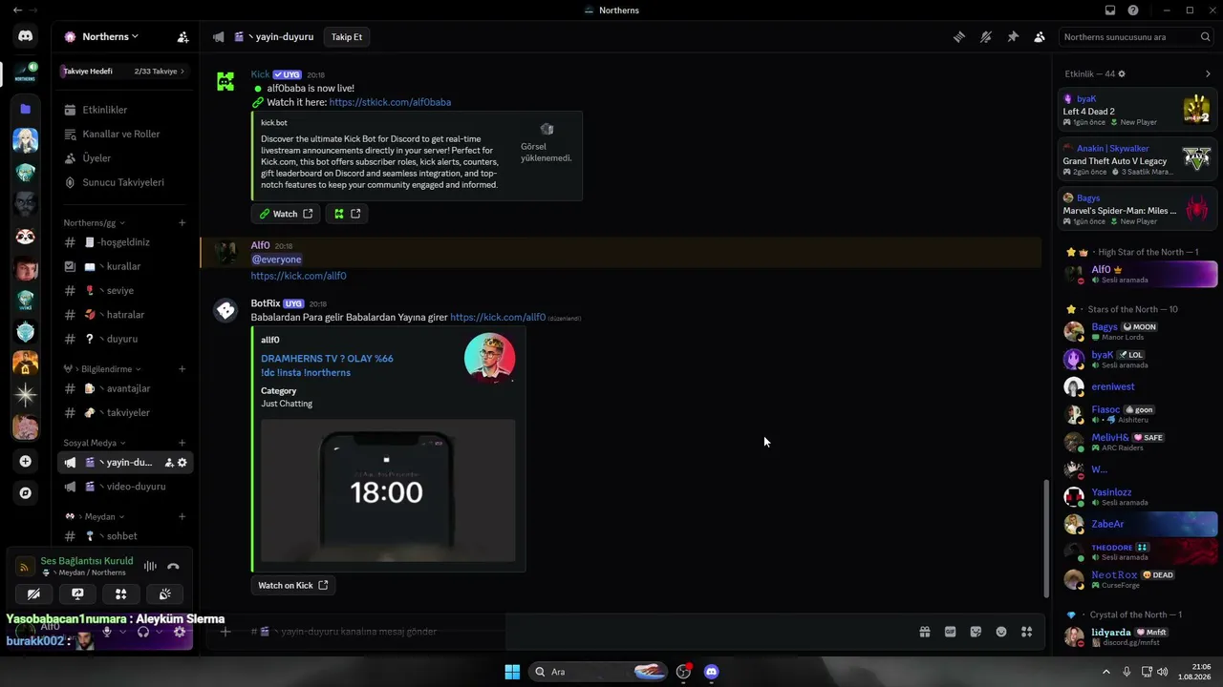Click the chat scrollbar thumb
Screen dimensions: 1223x687
[1046, 537]
